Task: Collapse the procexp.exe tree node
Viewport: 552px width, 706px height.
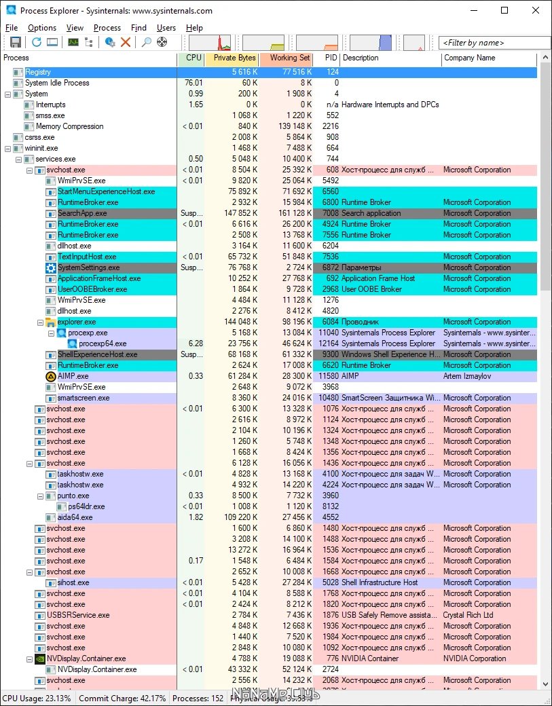Action: click(51, 333)
